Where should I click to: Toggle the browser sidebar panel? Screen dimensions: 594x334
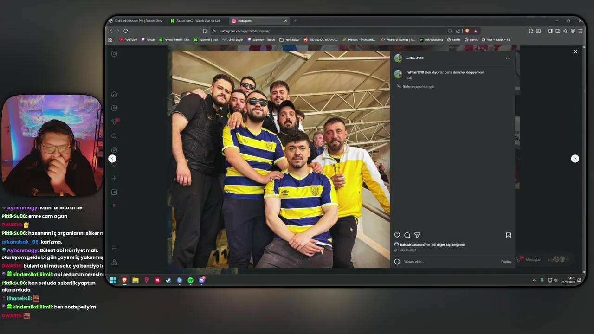550,31
